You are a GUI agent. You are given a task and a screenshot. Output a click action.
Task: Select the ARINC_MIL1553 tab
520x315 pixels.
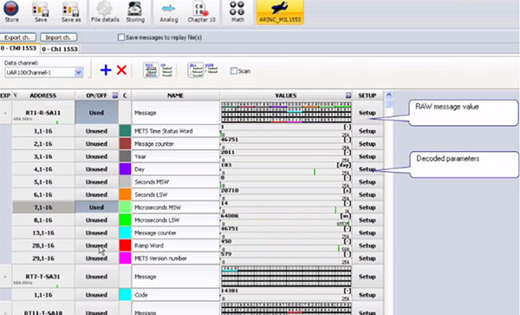(280, 12)
